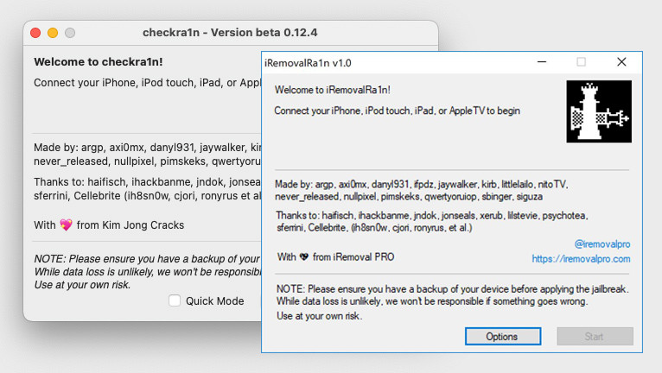This screenshot has width=662, height=373.
Task: Click the grey zoom button in checkra1n
Action: point(70,33)
